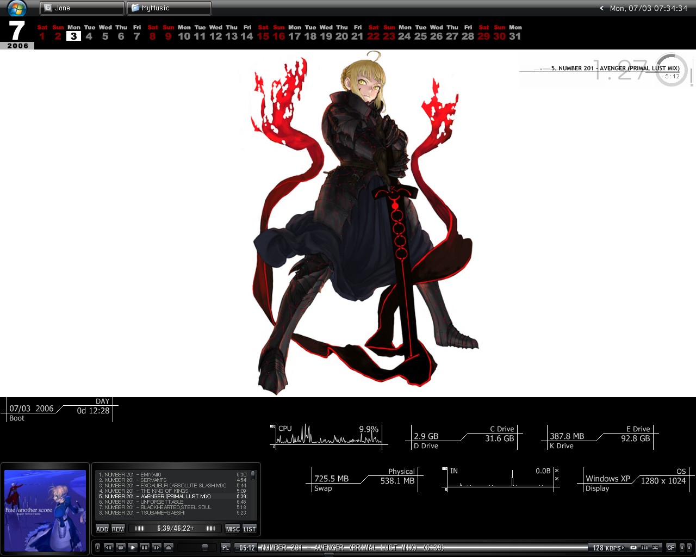Click the large month number 7

[17, 30]
